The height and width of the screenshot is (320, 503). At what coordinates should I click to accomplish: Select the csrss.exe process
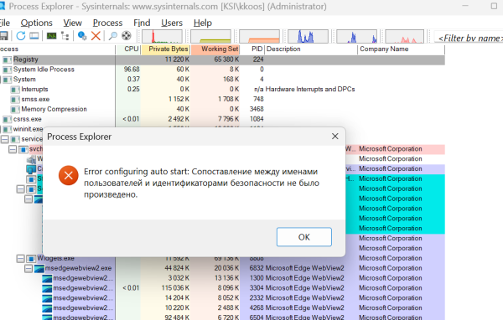28,119
